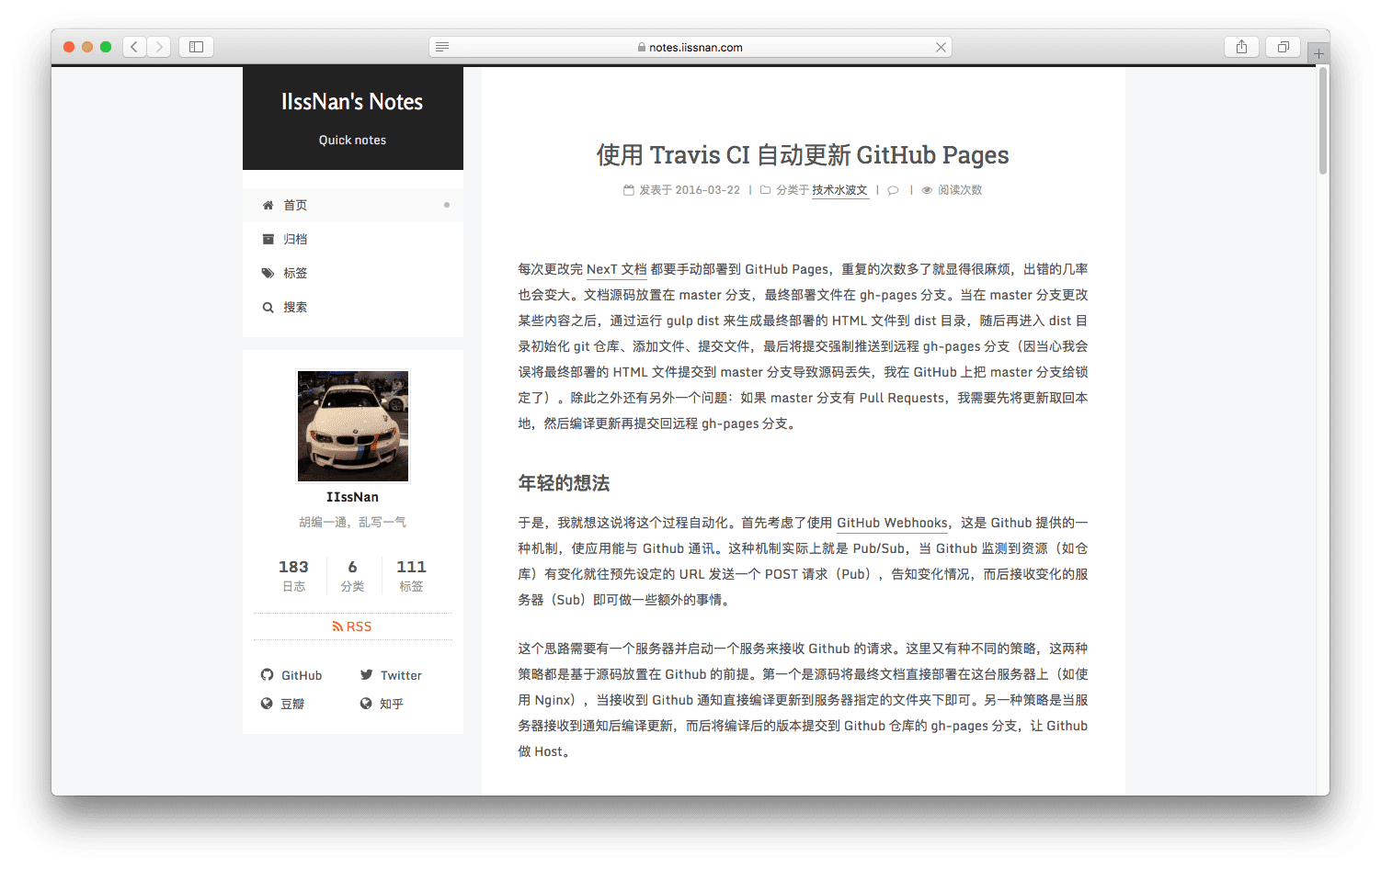Open the 6 分类 categories count
This screenshot has width=1381, height=869.
point(352,575)
